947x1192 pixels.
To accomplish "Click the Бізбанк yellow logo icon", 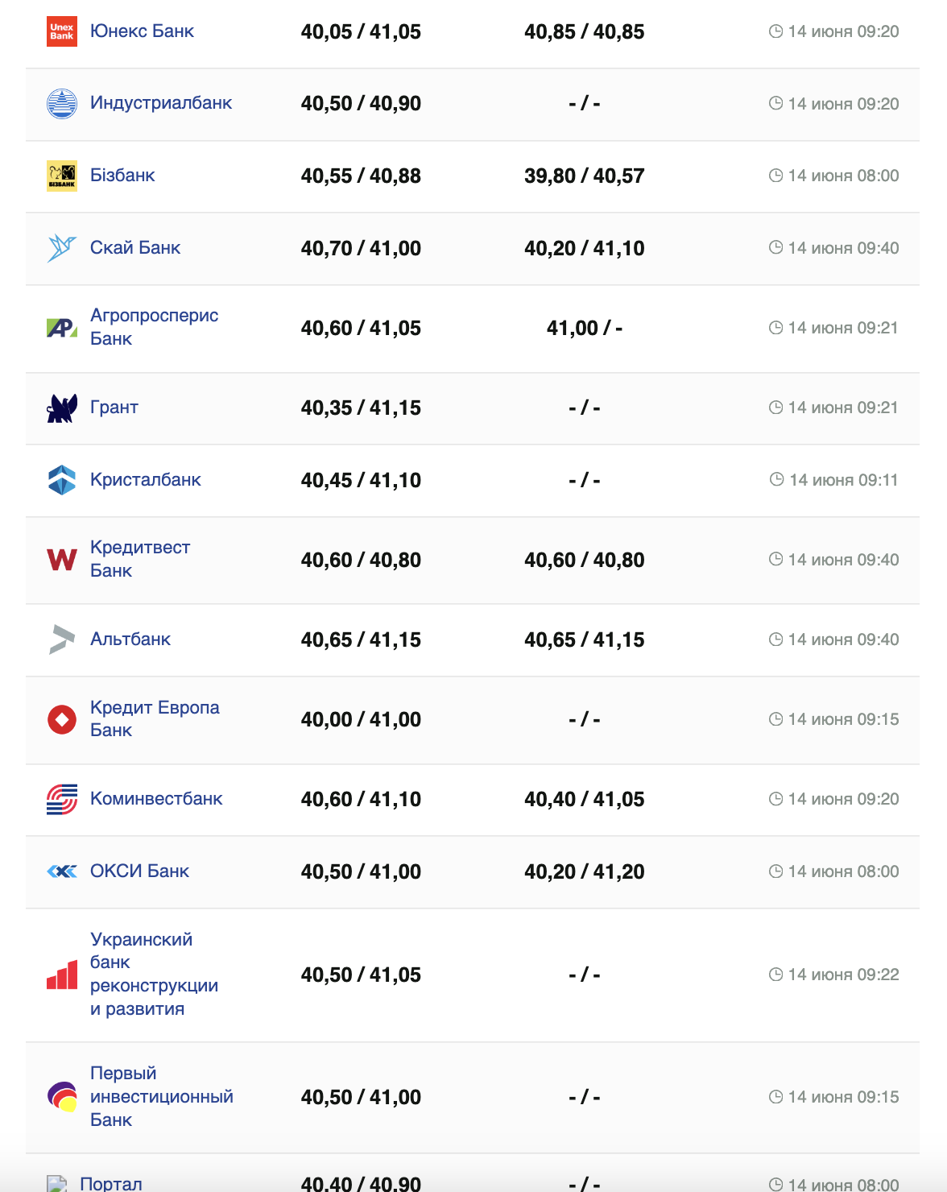I will point(62,176).
